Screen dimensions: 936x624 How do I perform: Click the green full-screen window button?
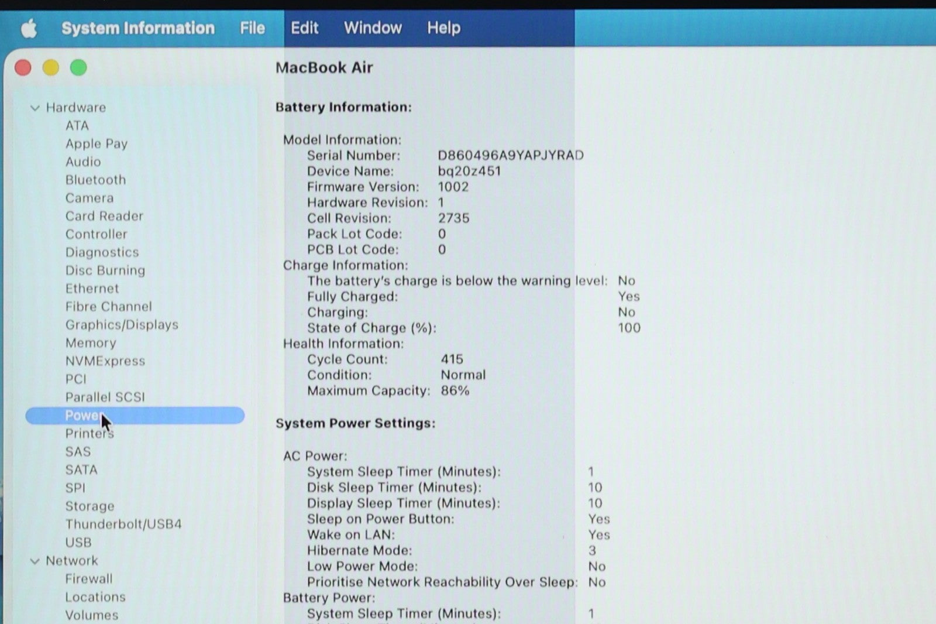click(x=78, y=68)
